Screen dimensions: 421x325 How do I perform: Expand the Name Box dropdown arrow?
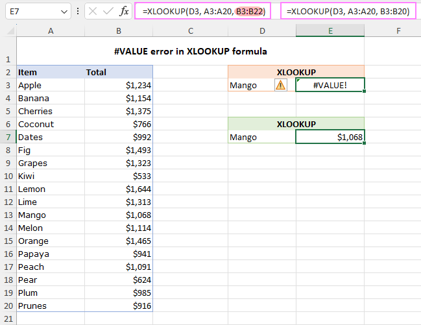tap(64, 12)
